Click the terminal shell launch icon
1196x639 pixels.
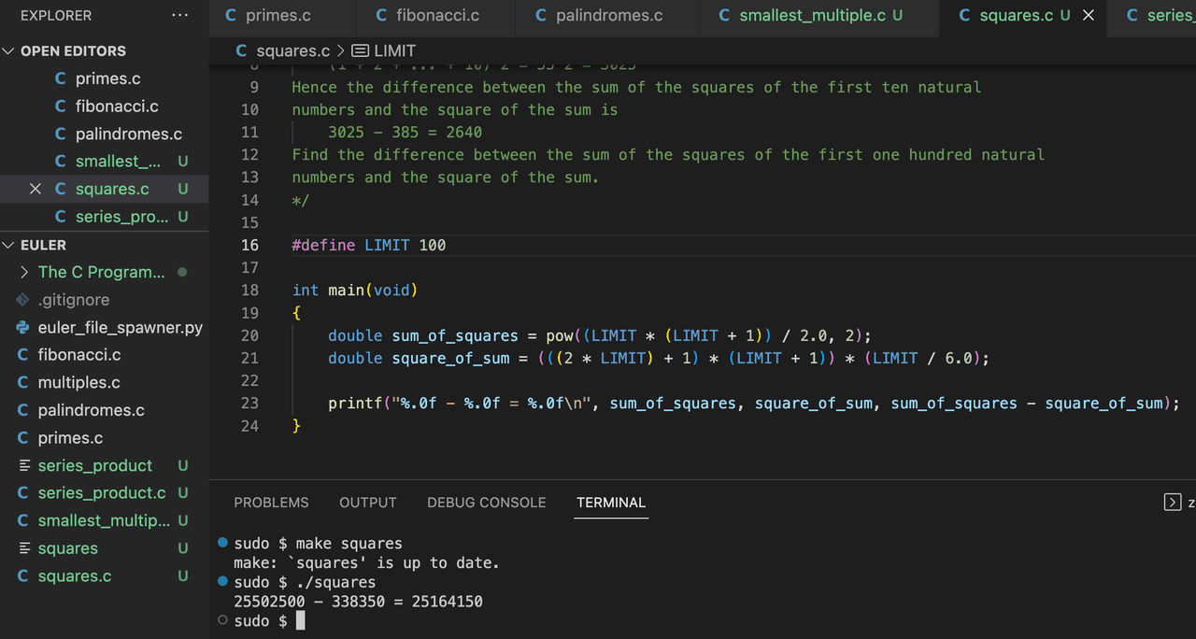tap(1173, 503)
